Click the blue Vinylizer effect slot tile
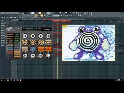Image resolution: width=124 pixels, height=93 pixels. [x=33, y=49]
